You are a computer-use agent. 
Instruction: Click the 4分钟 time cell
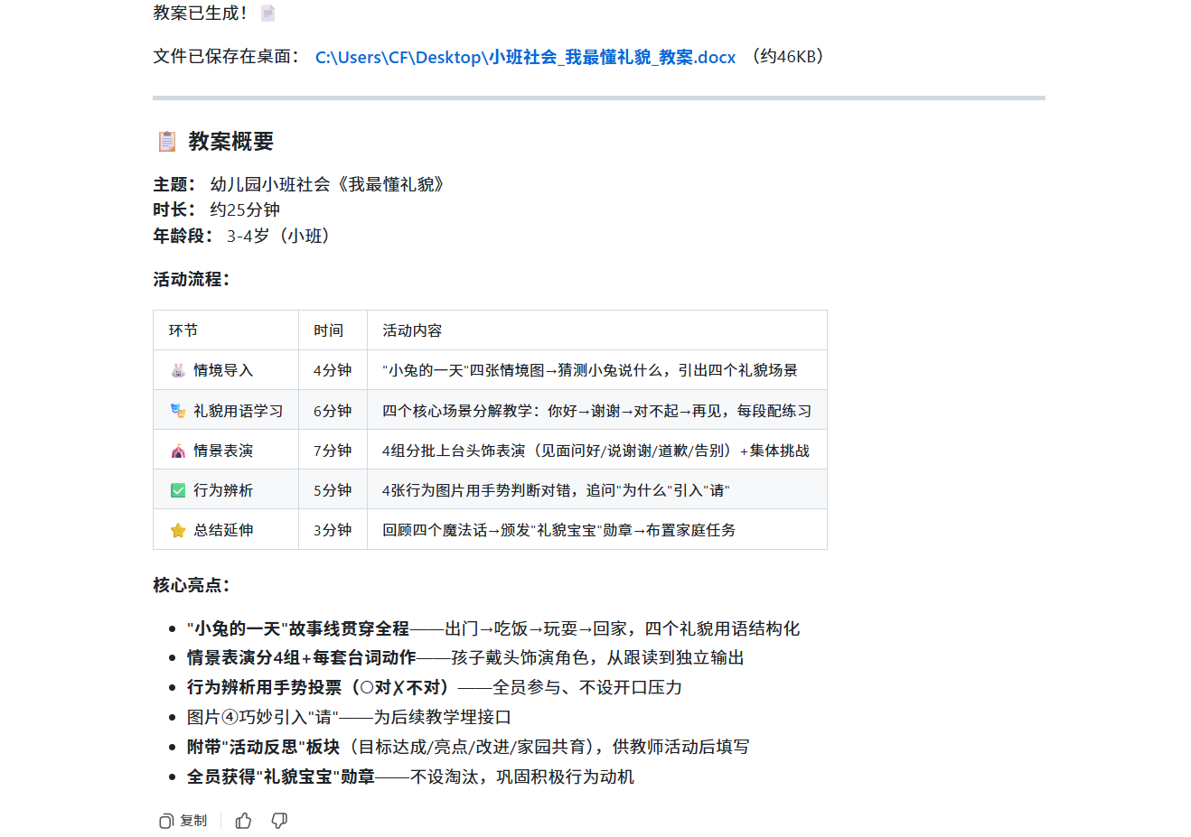pos(333,370)
